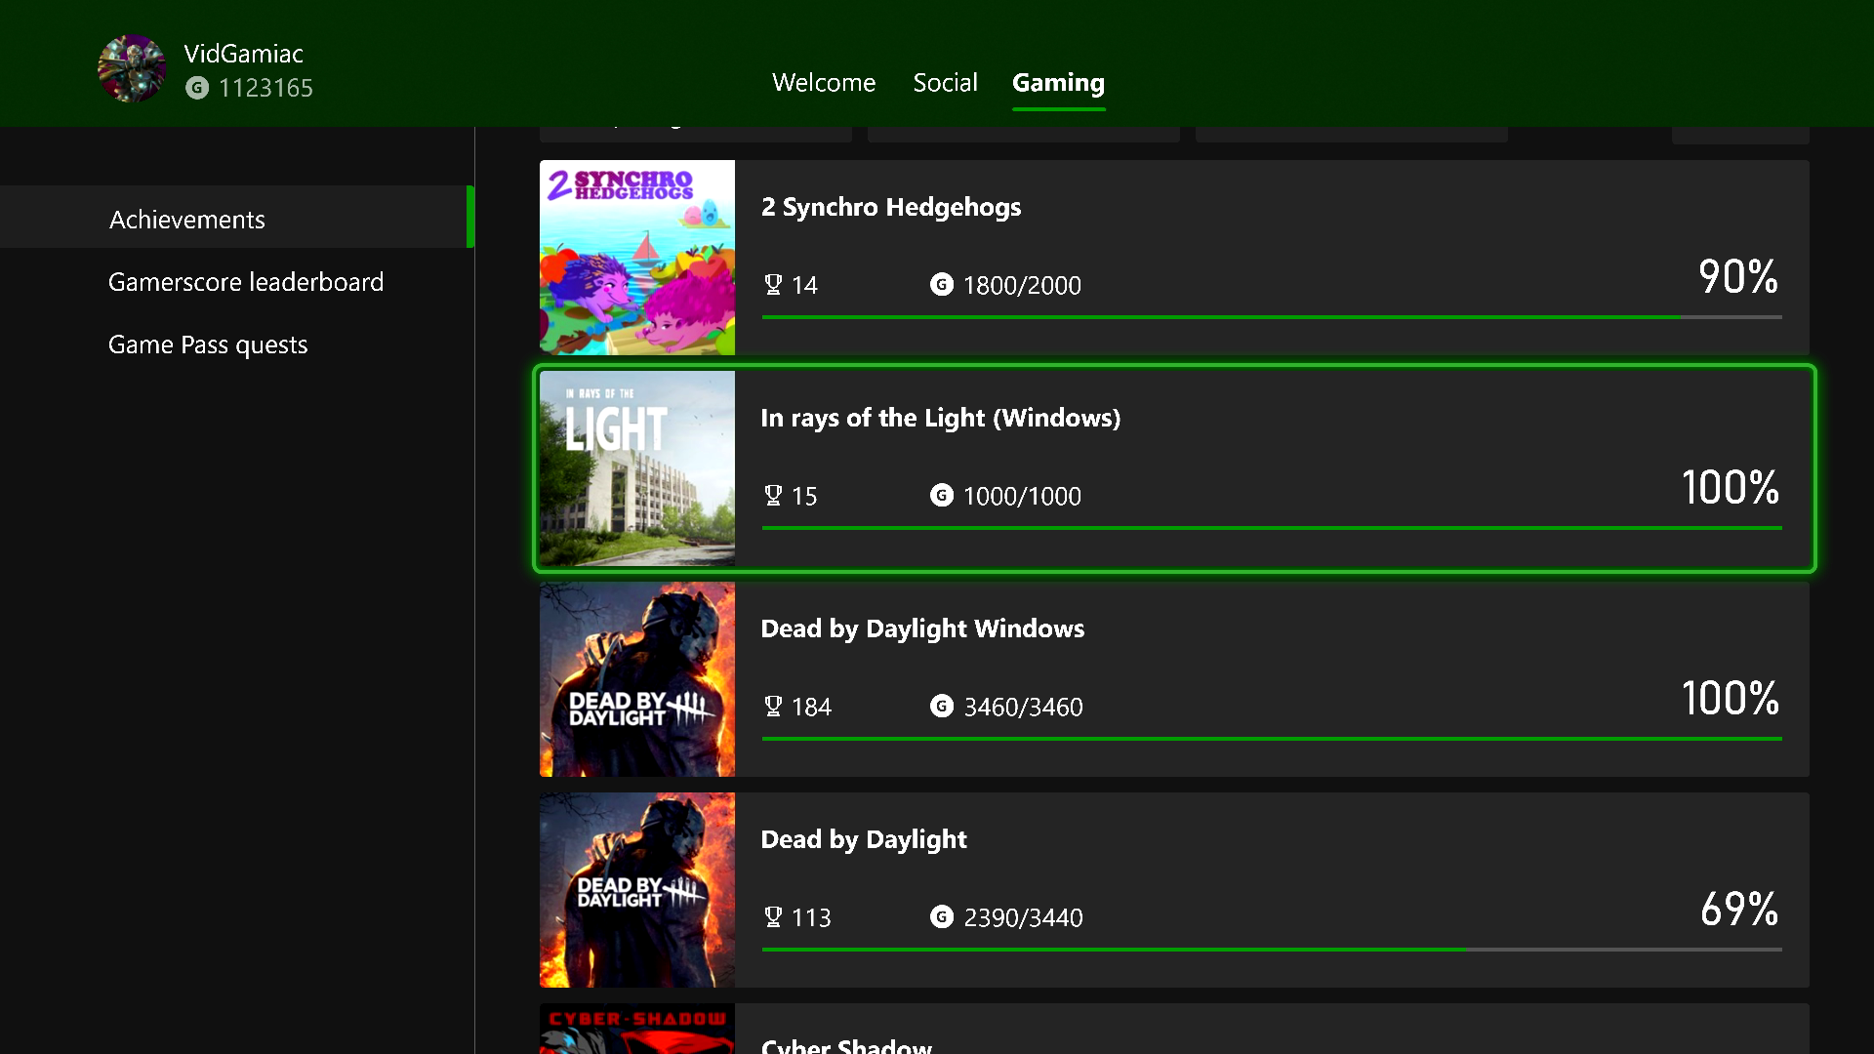Image resolution: width=1874 pixels, height=1054 pixels.
Task: Click the 1800/2000 gamerscore value
Action: tap(1022, 285)
